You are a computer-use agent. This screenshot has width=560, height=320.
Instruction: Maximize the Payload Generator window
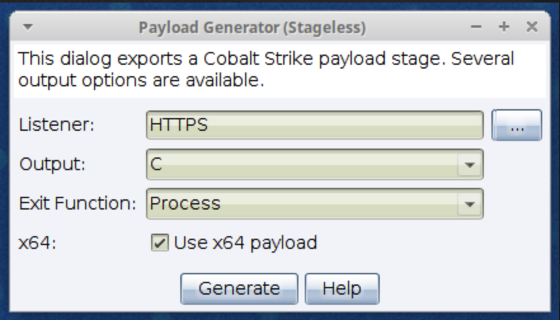click(504, 28)
